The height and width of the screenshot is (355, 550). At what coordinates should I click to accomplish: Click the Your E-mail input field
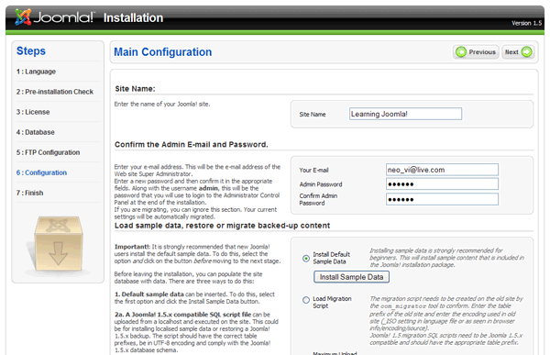(442, 170)
